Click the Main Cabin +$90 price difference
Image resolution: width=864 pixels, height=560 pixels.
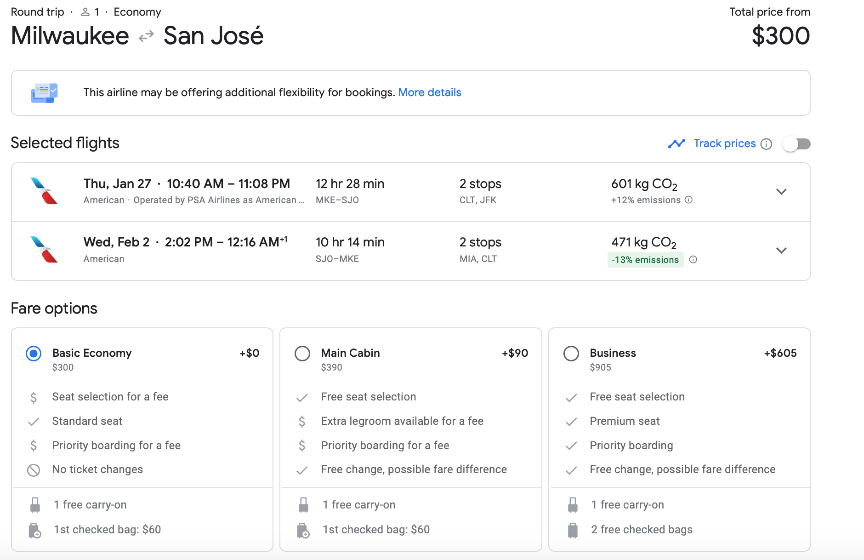515,353
